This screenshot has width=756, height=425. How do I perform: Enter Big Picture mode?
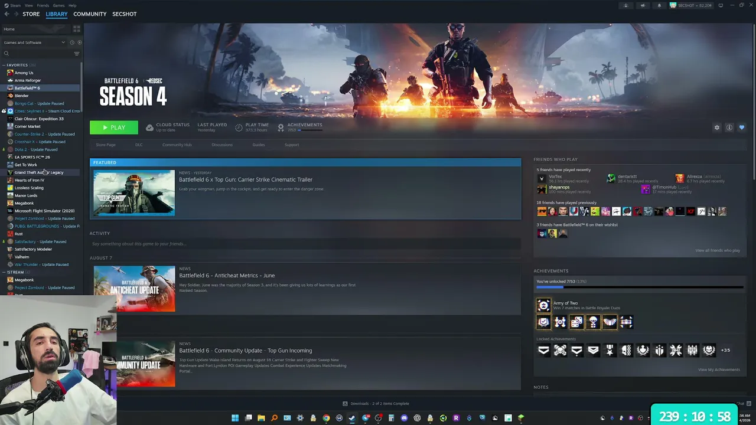[721, 5]
